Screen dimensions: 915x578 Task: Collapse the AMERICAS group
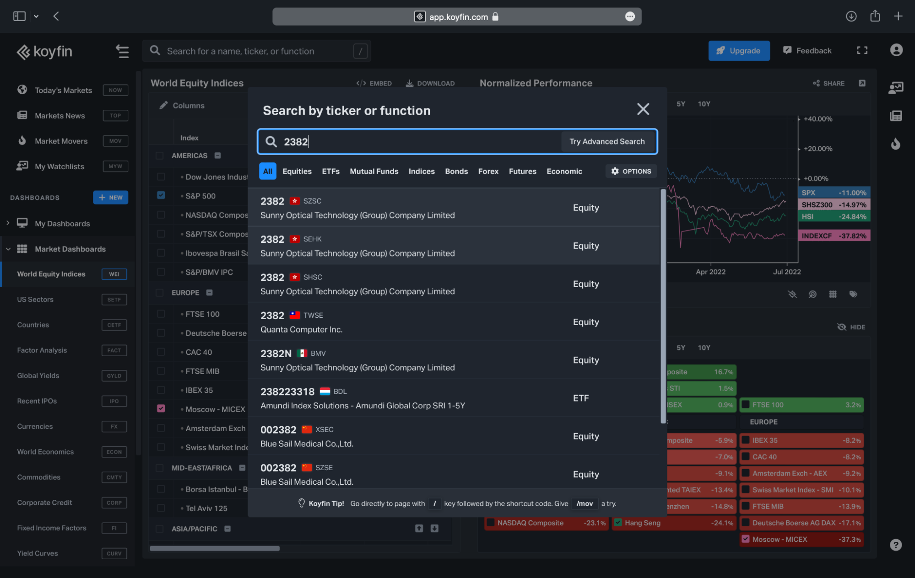tap(218, 155)
